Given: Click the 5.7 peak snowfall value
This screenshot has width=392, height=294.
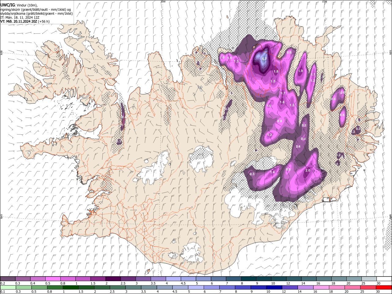Looking at the screenshot, I should (265, 59).
